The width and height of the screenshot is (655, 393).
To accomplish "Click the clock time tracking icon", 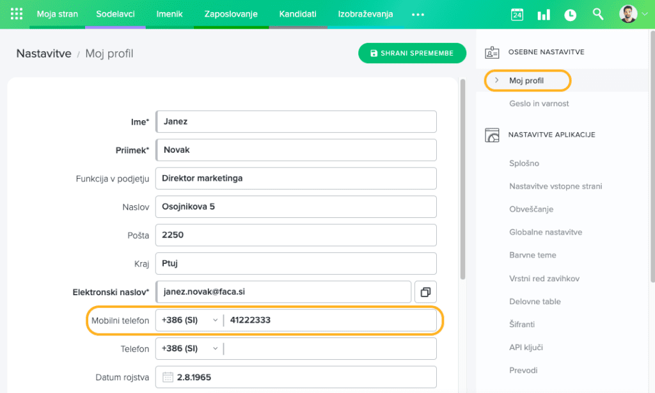I will [x=570, y=15].
